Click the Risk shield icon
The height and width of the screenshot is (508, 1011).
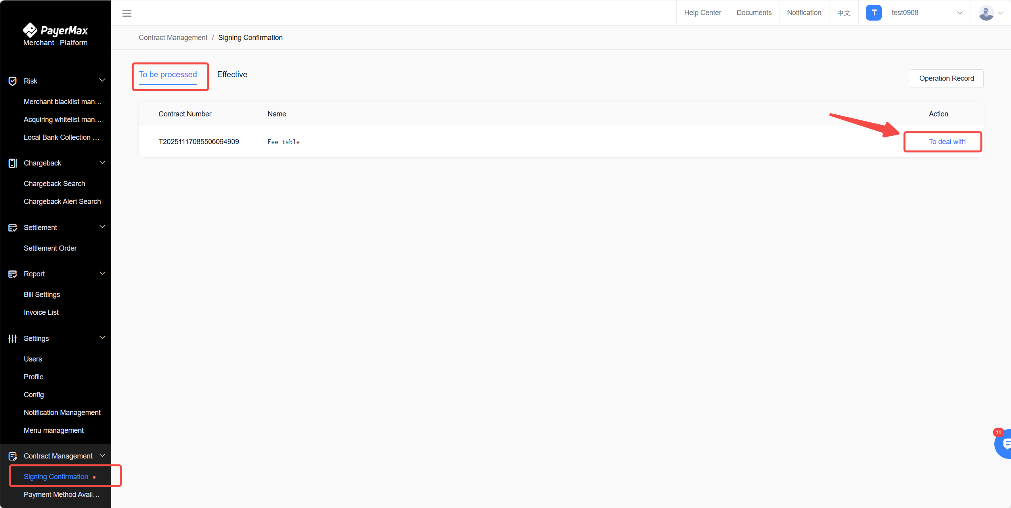13,81
